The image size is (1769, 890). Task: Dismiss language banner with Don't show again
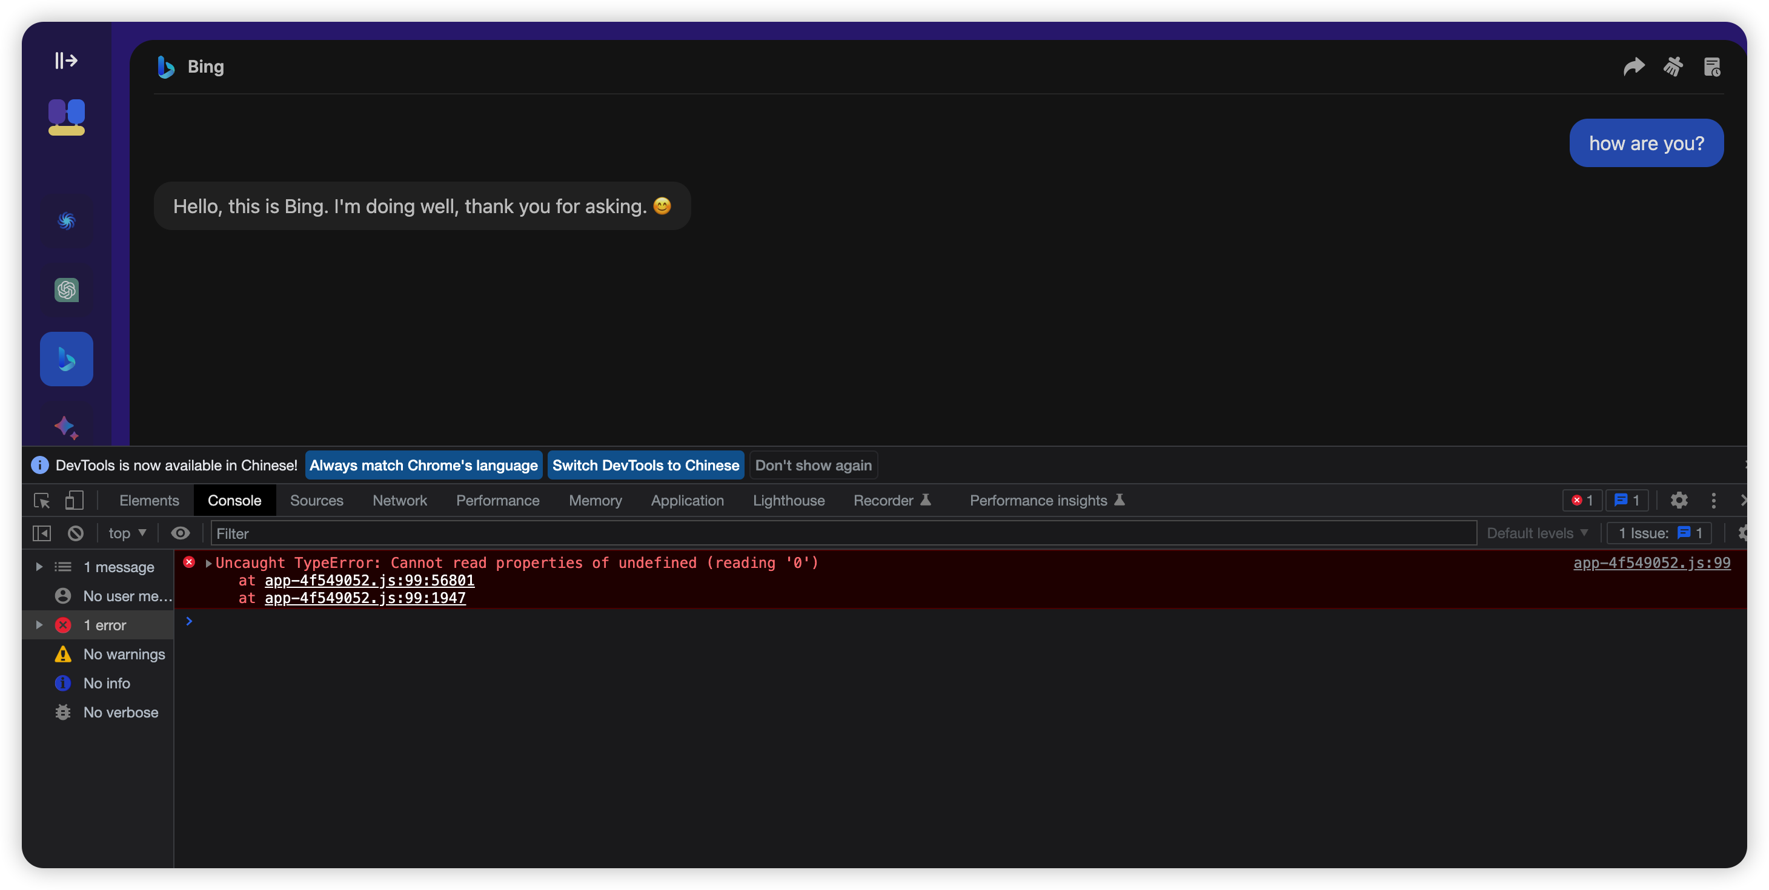(x=813, y=464)
